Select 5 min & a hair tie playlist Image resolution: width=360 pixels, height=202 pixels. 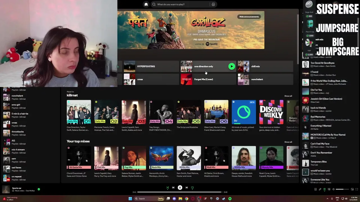tap(30, 115)
